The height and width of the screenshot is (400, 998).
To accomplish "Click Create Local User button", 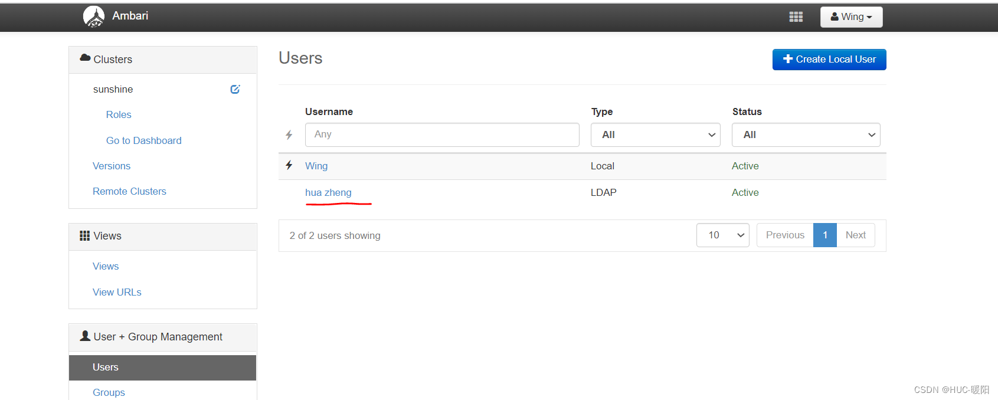I will point(829,60).
